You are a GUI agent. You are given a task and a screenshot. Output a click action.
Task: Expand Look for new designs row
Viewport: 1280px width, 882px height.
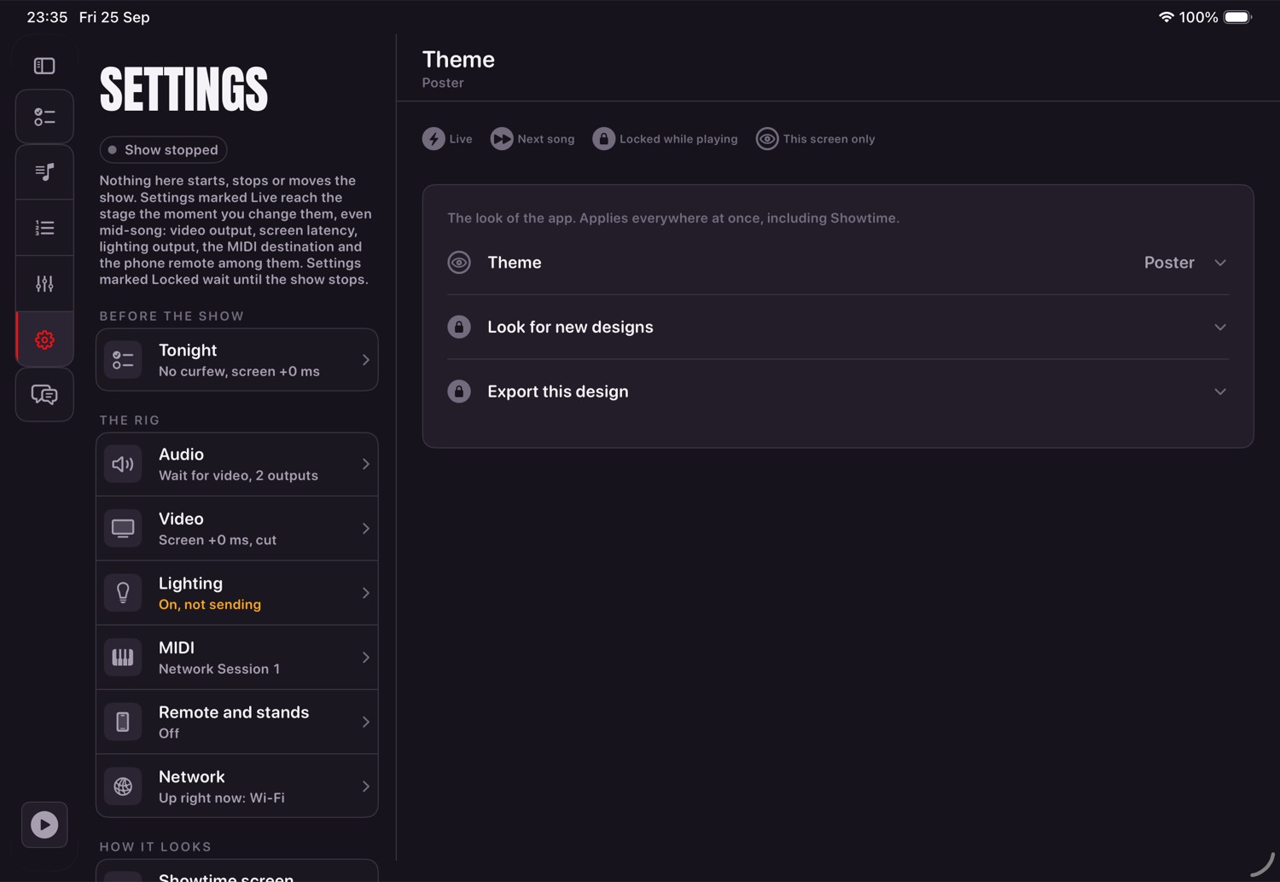coord(838,328)
